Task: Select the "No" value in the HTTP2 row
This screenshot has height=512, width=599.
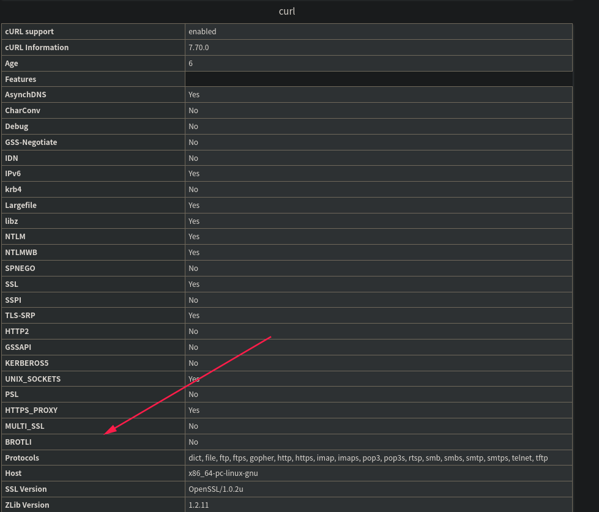Action: (193, 332)
